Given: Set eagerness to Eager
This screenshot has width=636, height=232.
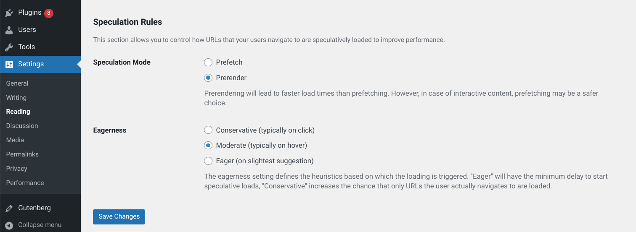Looking at the screenshot, I should pyautogui.click(x=208, y=161).
